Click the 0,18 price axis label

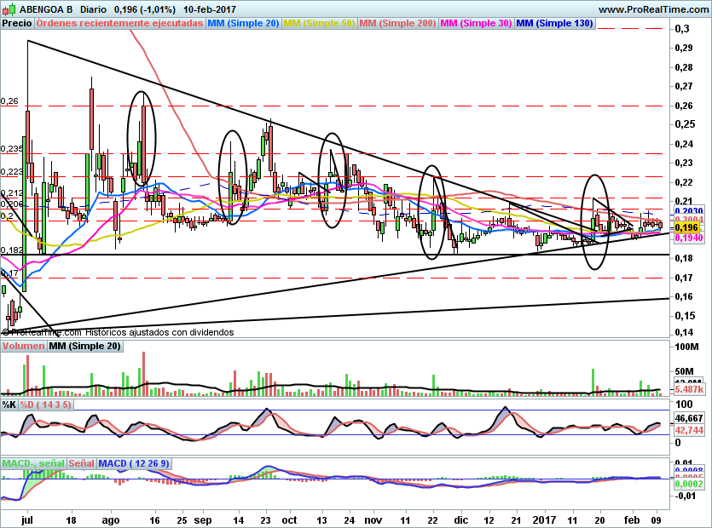click(x=684, y=258)
